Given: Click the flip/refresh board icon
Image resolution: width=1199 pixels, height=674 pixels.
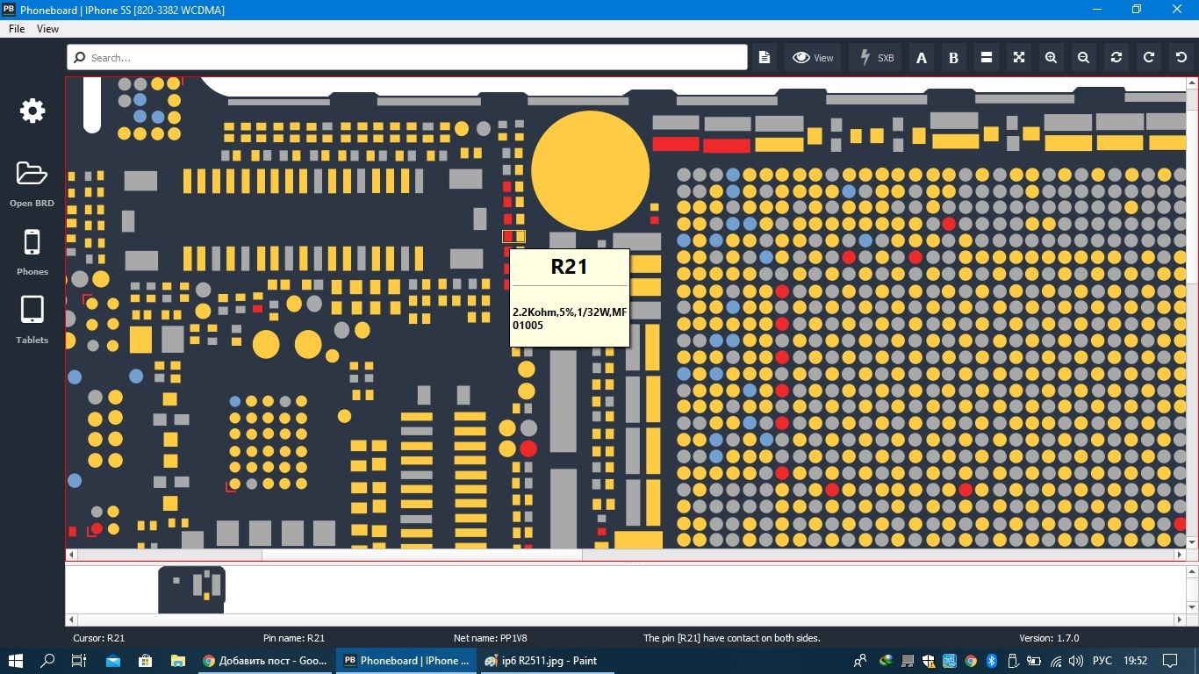Looking at the screenshot, I should click(x=1116, y=58).
